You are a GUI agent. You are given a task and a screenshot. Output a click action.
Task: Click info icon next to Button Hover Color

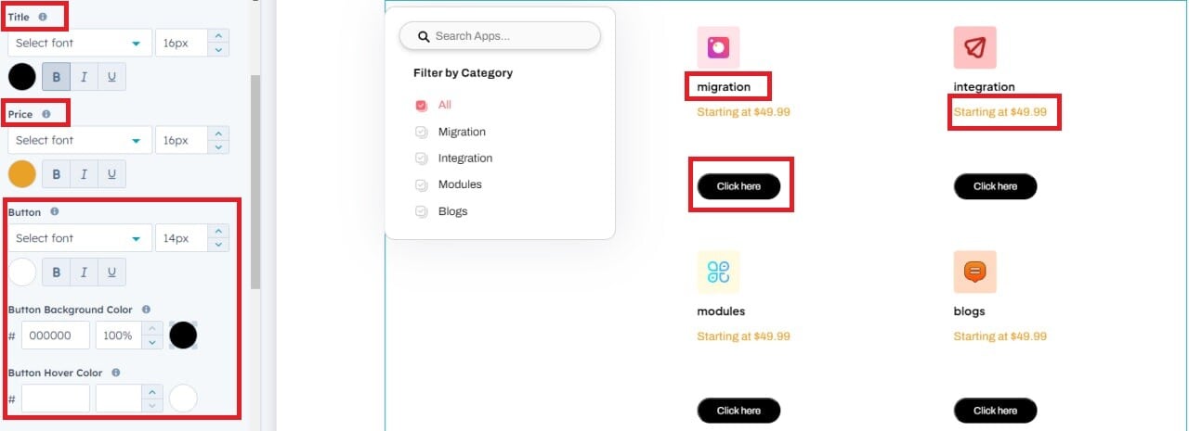[115, 373]
